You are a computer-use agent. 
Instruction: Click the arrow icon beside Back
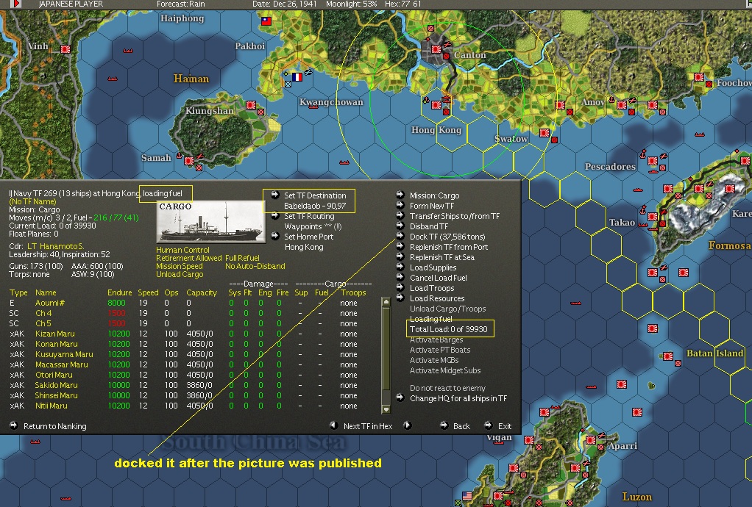[444, 425]
